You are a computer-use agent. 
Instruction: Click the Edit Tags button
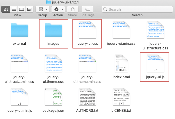click(87, 9)
